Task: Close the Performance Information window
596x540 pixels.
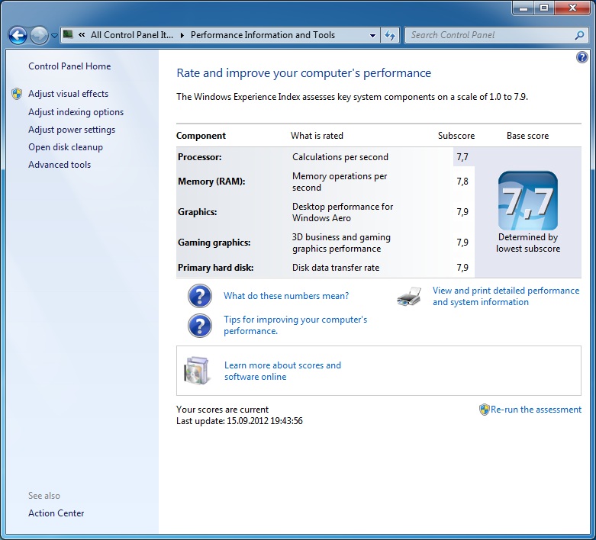Action: (573, 8)
